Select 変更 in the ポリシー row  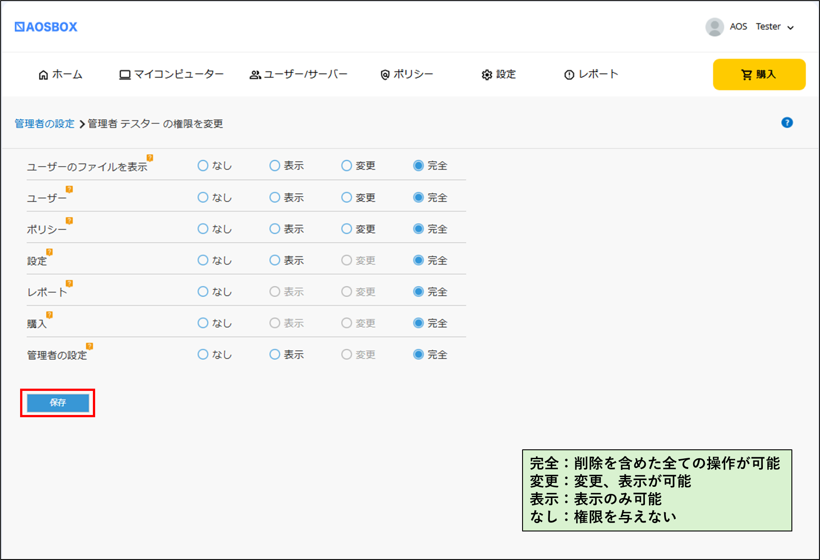pos(347,229)
